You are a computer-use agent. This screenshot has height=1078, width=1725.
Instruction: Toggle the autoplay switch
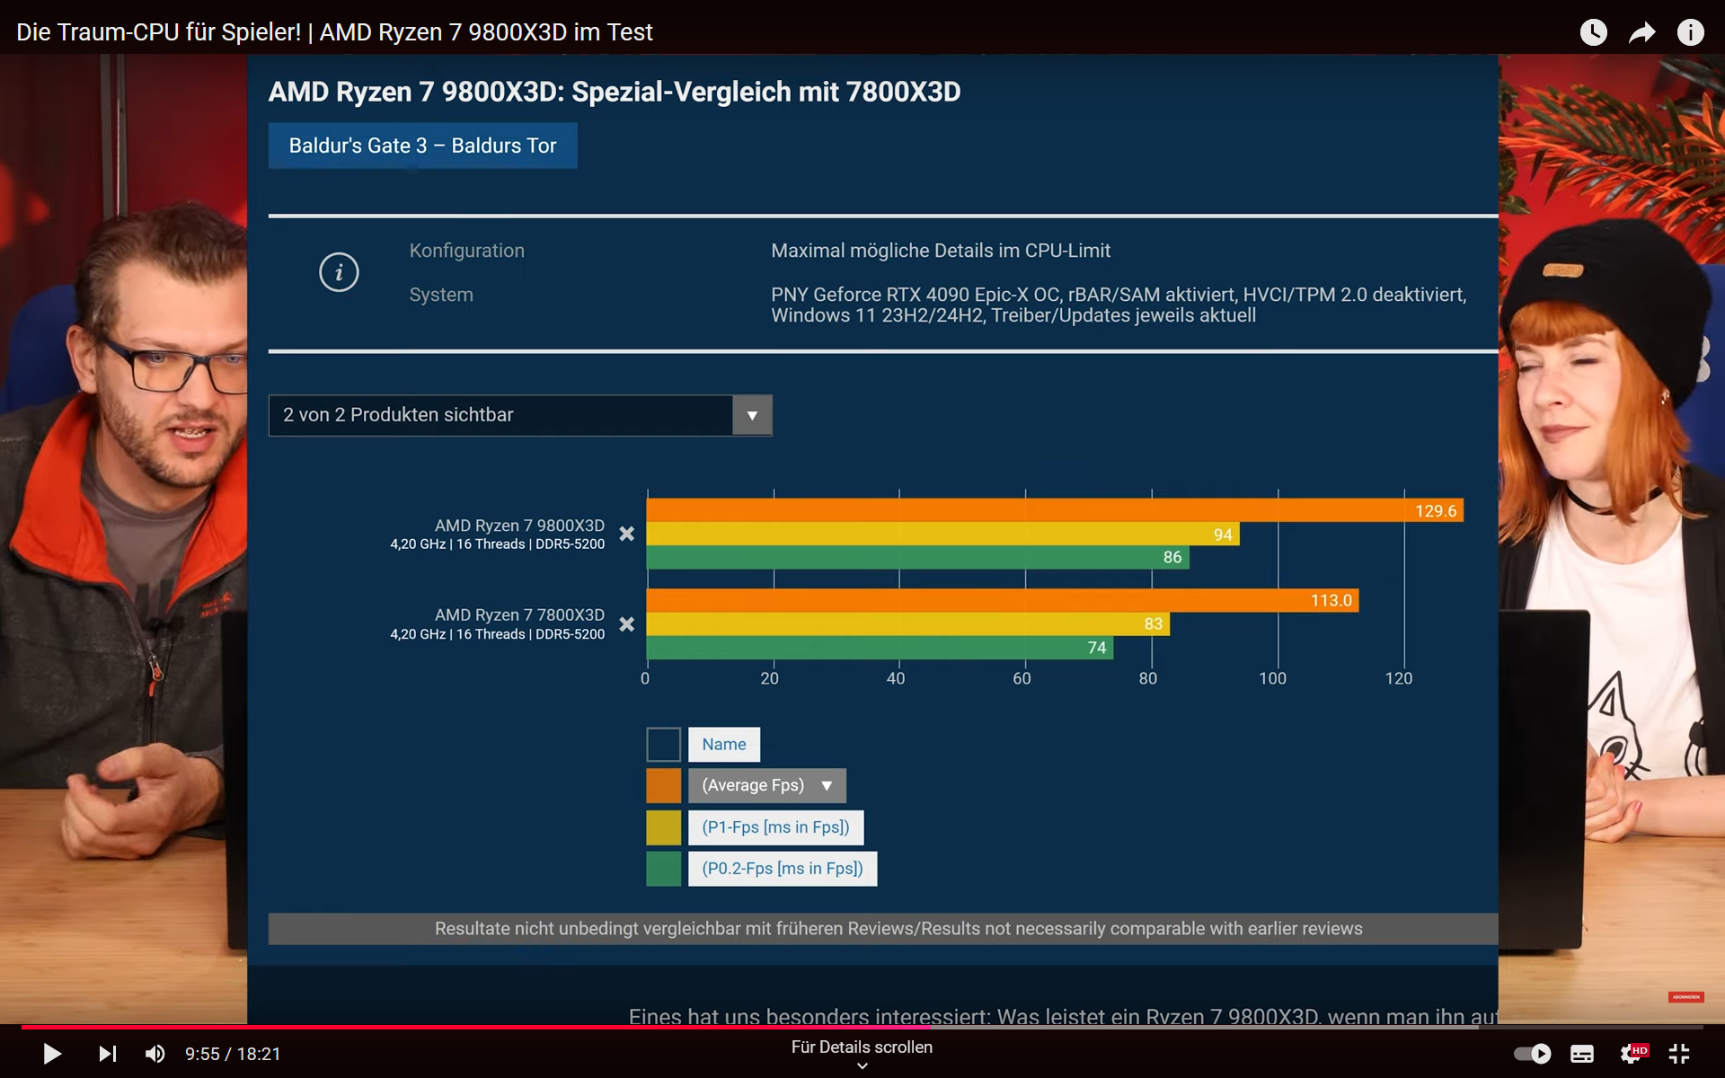click(x=1532, y=1053)
